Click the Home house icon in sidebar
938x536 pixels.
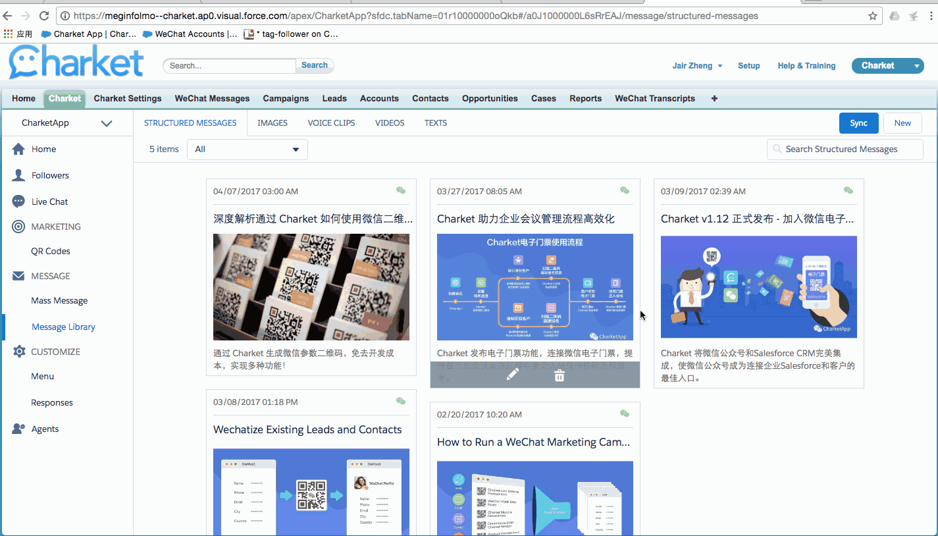tap(18, 149)
